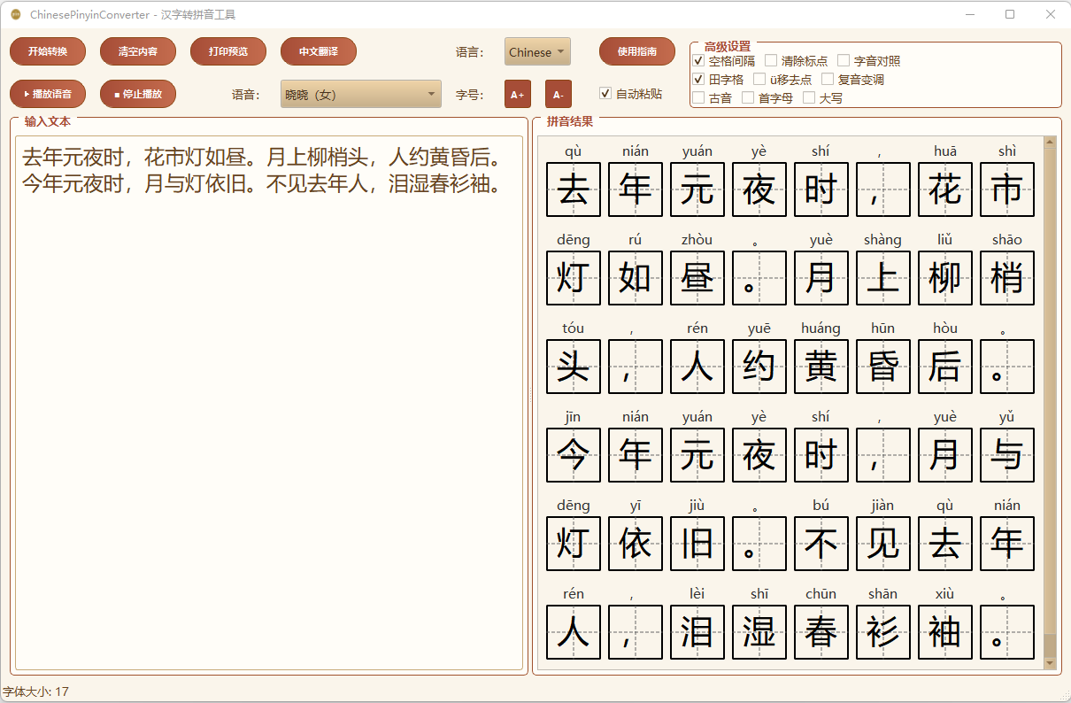
Task: Click the 拼音结果 panel scrollbar
Action: point(1049,398)
